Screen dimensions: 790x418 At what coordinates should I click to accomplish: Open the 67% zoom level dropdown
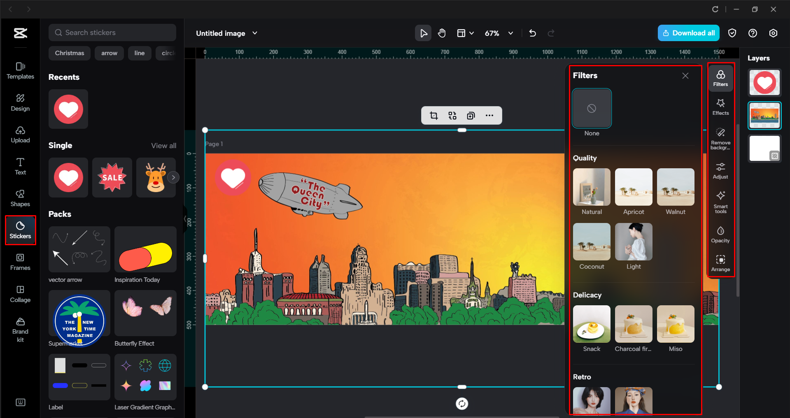[x=499, y=33]
